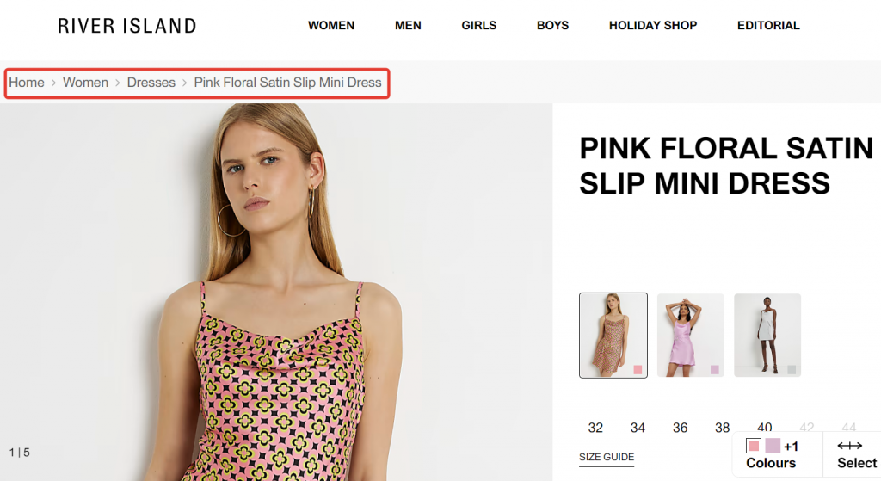Screen dimensions: 881x481
Task: Select the pink floral dress thumbnail
Action: [x=613, y=336]
